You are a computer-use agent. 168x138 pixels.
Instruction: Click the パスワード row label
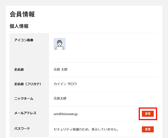pyautogui.click(x=22, y=129)
